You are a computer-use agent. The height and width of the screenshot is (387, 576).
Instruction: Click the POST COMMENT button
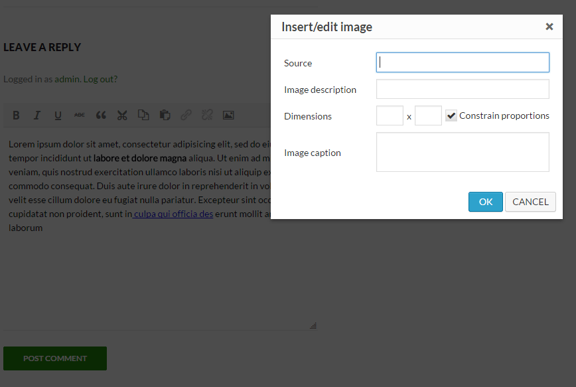(55, 358)
